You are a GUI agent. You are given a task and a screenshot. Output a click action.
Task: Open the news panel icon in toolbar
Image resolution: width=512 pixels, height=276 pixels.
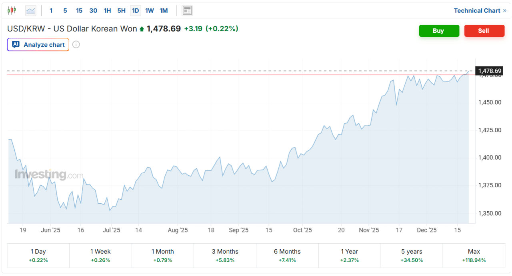pos(187,10)
